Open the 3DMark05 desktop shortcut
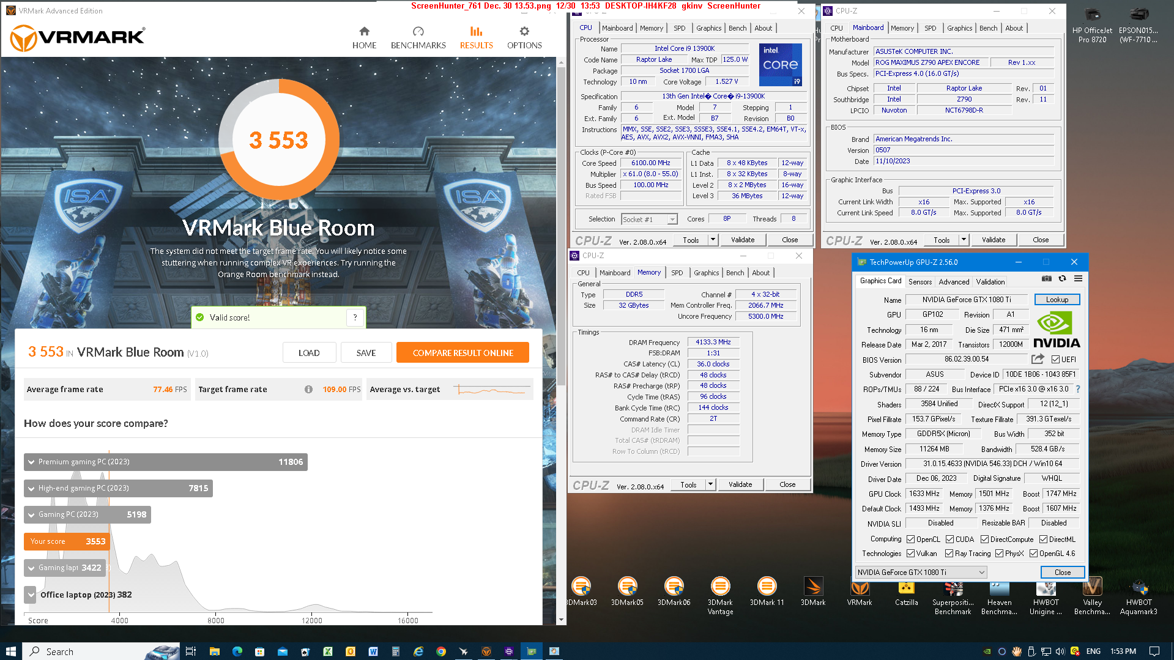The image size is (1174, 660). tap(627, 591)
